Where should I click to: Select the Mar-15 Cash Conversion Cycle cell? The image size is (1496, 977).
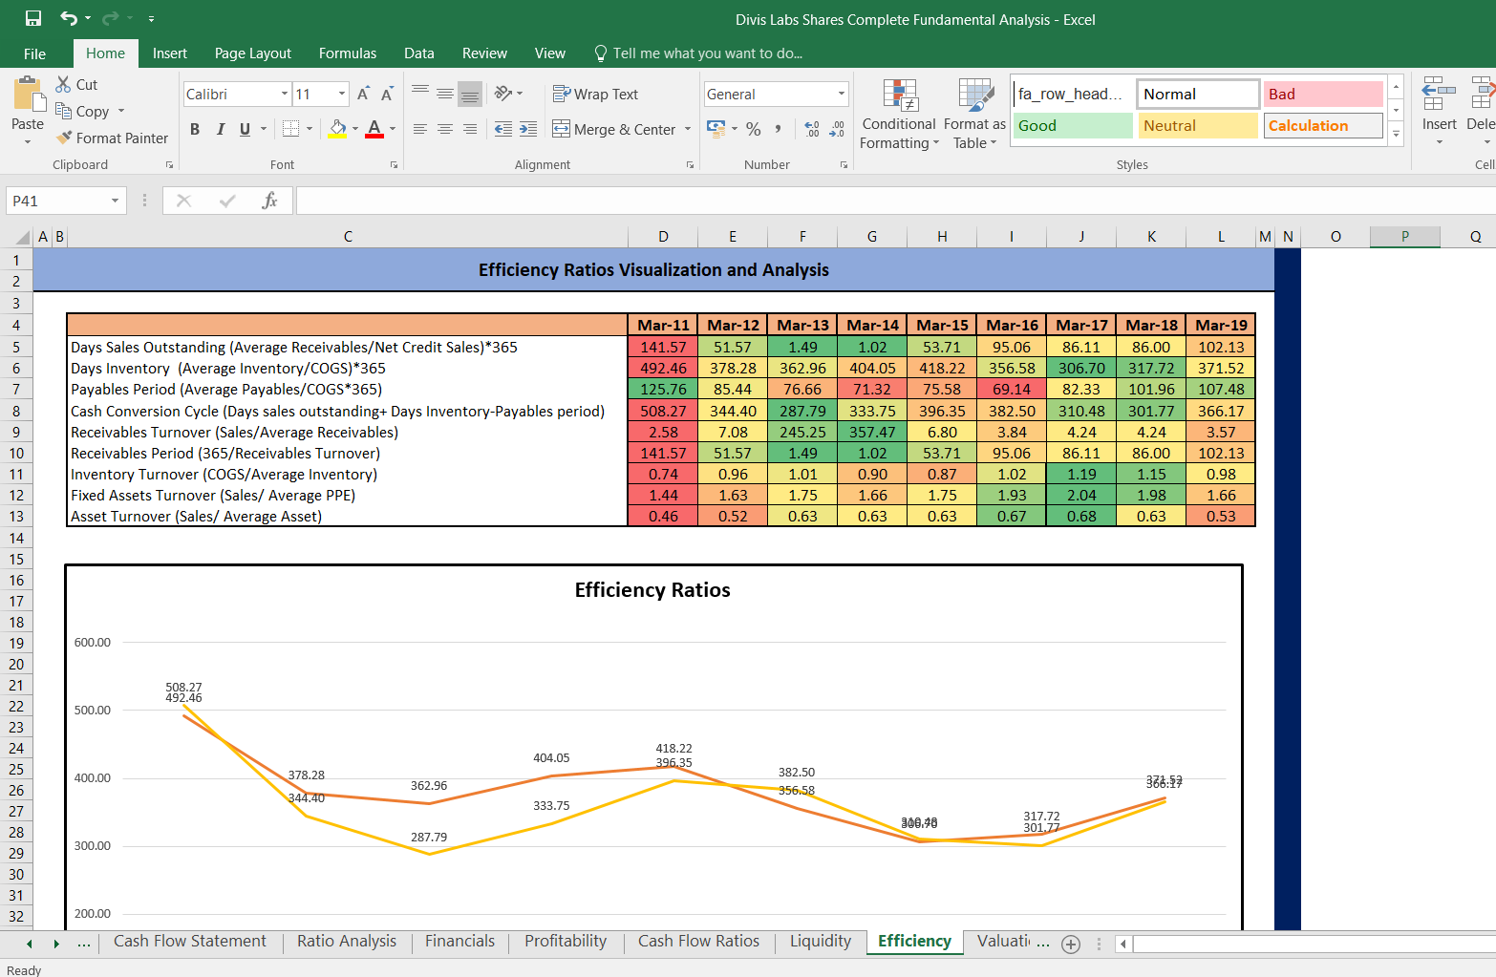[x=942, y=411]
